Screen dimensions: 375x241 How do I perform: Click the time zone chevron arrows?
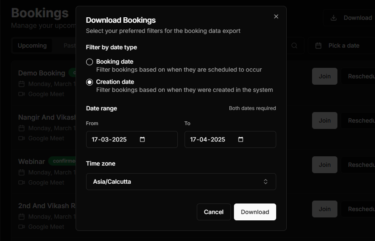tap(266, 182)
